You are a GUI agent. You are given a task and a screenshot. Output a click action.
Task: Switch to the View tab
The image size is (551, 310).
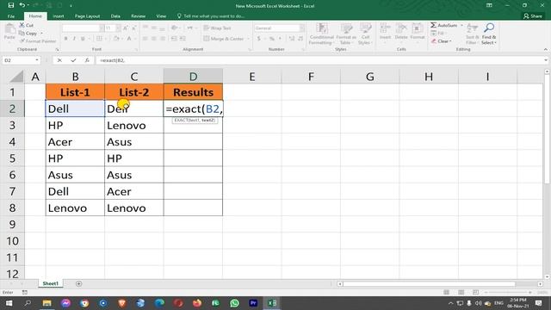(161, 16)
